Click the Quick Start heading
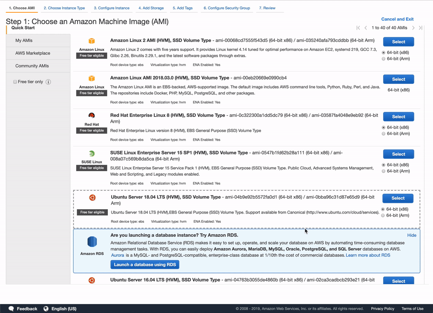The image size is (433, 313). point(23,28)
